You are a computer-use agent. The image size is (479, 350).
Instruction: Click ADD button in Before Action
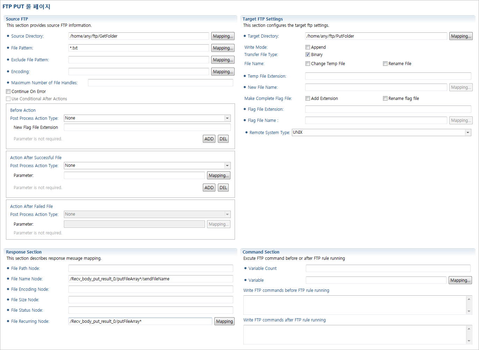209,139
